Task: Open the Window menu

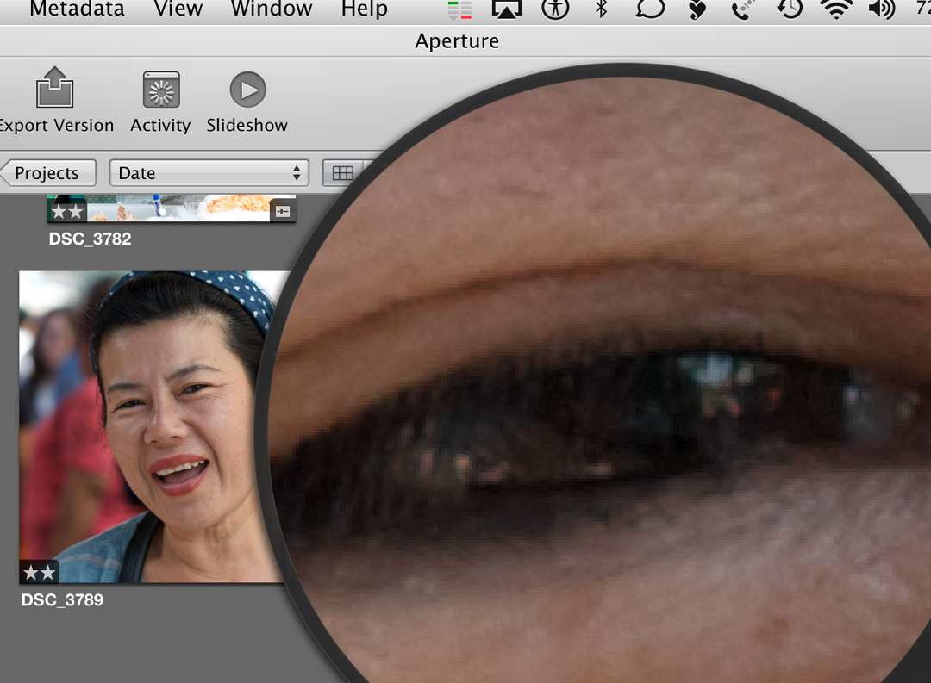Action: (272, 9)
